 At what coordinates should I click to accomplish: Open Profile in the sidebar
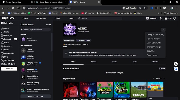(x=5, y=32)
